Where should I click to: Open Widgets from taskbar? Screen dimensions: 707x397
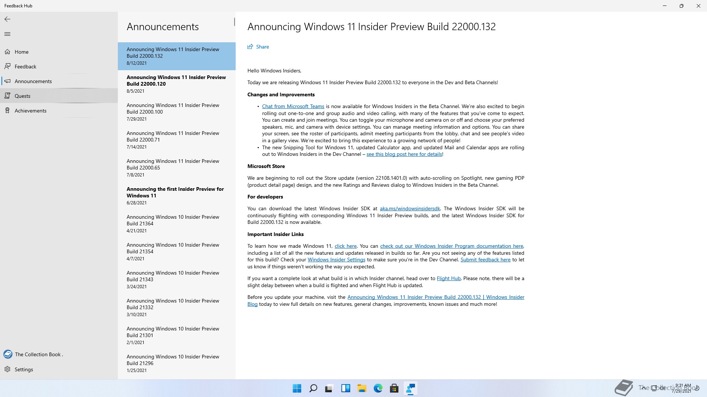tap(345, 388)
